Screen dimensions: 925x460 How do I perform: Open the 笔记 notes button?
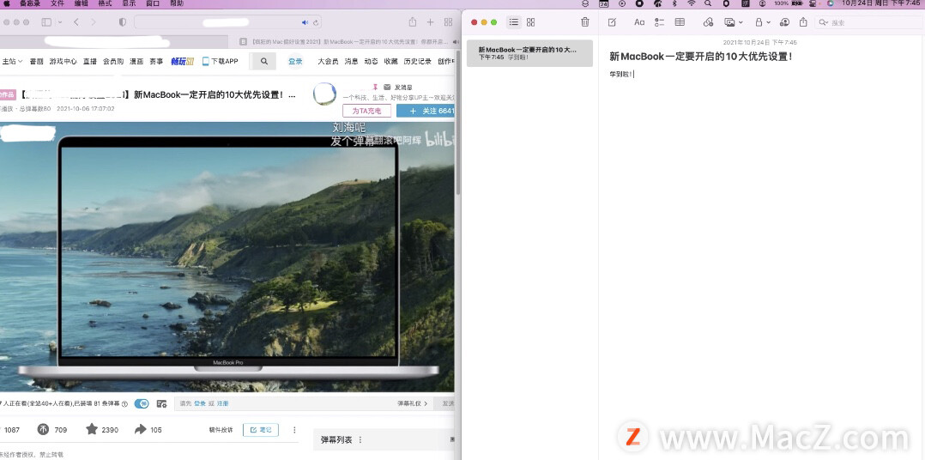(x=261, y=430)
